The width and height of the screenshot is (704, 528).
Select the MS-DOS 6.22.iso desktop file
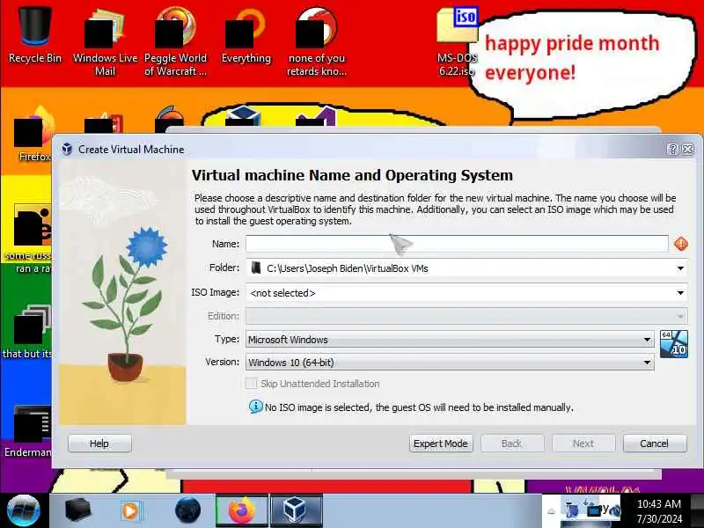457,42
